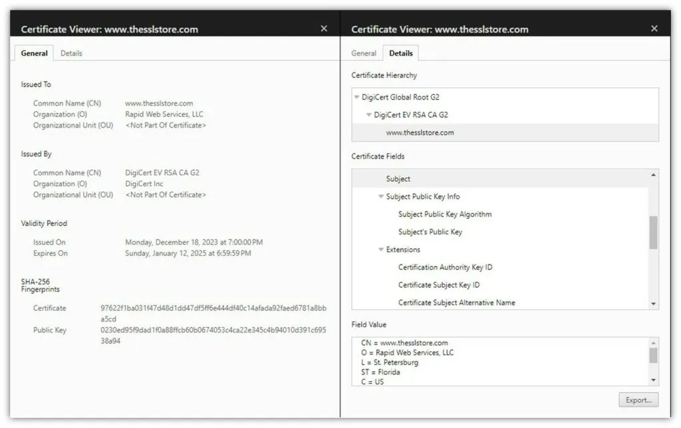
Task: Collapse the Extensions tree node
Action: pyautogui.click(x=381, y=250)
